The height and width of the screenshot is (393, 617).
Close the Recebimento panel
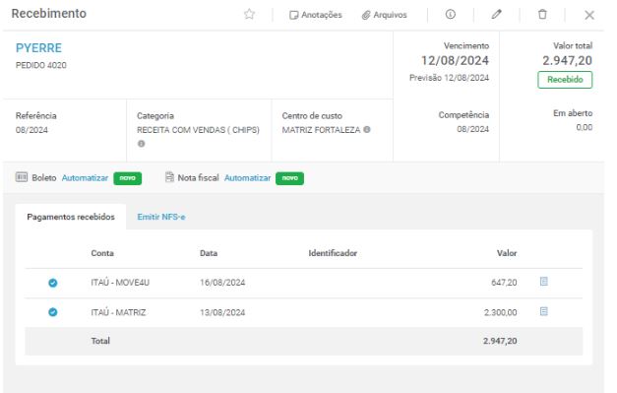pyautogui.click(x=589, y=15)
